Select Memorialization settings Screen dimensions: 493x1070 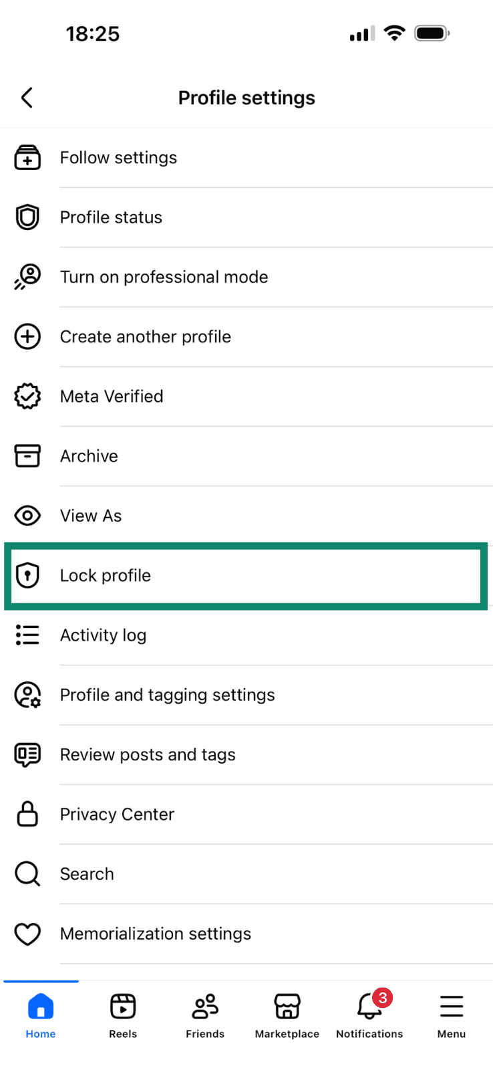(155, 934)
